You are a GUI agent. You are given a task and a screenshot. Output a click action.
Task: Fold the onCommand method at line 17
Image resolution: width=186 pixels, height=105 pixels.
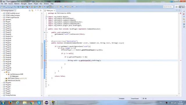point(47,41)
